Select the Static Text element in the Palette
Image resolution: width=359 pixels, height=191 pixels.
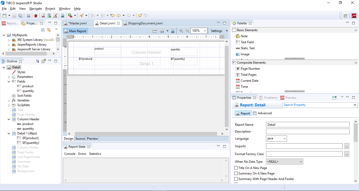tap(247, 48)
